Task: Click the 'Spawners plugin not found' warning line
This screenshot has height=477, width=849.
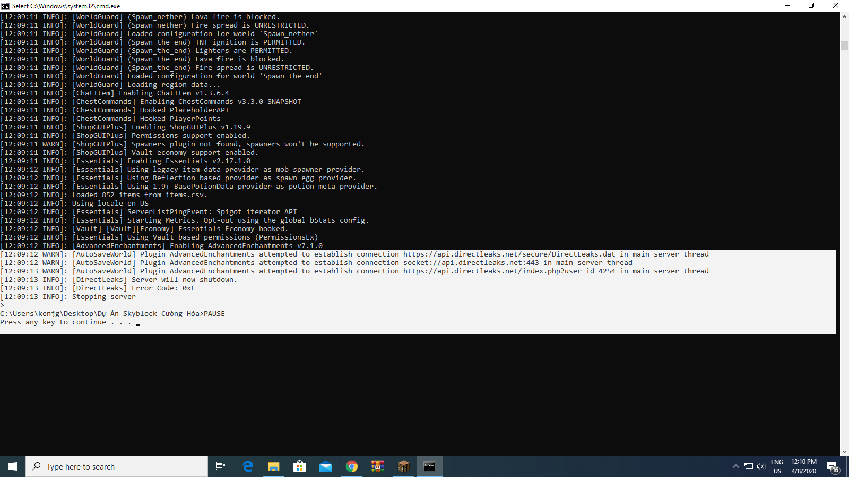Action: [x=183, y=144]
